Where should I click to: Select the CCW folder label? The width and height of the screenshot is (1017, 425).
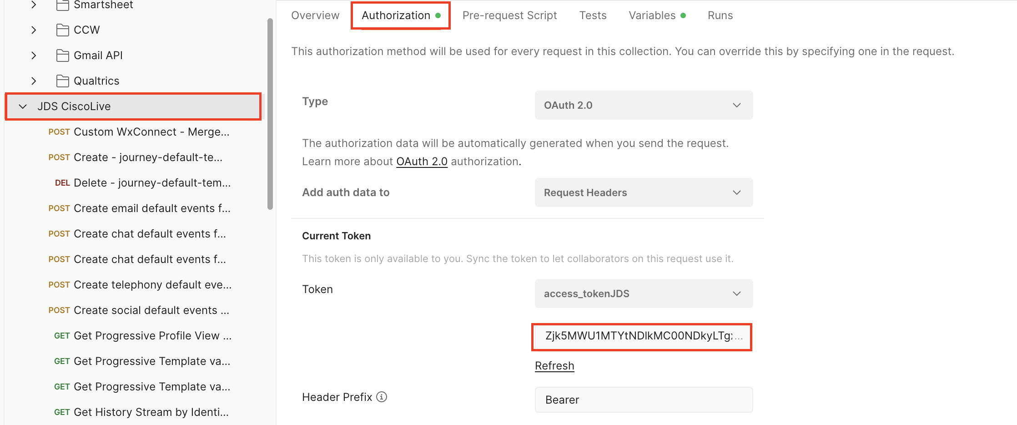click(x=86, y=30)
